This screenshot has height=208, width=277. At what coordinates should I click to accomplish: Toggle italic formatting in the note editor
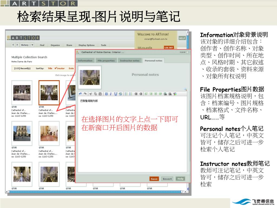tap(111, 94)
